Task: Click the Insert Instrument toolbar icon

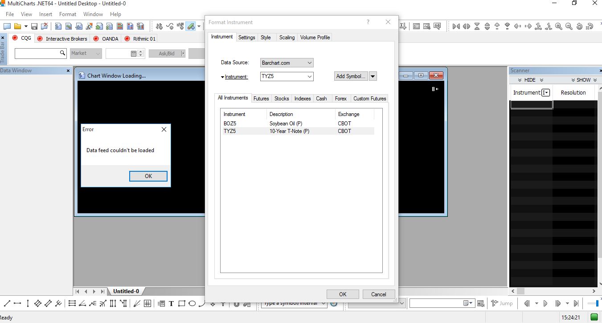Action: pos(159,26)
